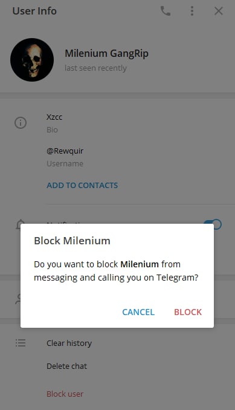Image resolution: width=235 pixels, height=410 pixels.
Task: Start a voice call with phone icon
Action: click(x=166, y=11)
